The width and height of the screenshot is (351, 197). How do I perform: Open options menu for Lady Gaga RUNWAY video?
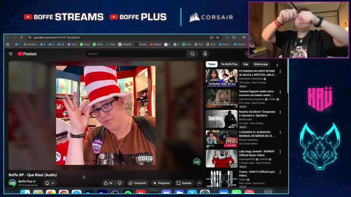280,152
